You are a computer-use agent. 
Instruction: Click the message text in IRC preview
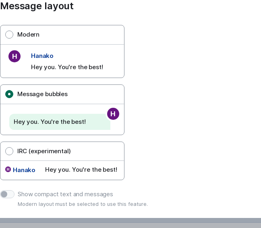coord(81,170)
